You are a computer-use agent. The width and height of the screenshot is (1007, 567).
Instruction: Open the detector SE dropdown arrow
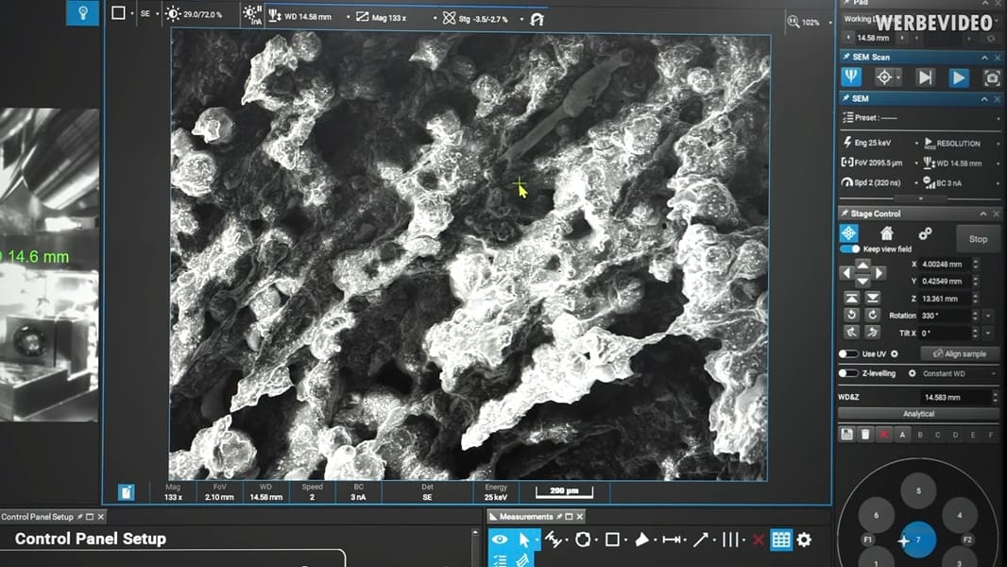click(x=157, y=13)
